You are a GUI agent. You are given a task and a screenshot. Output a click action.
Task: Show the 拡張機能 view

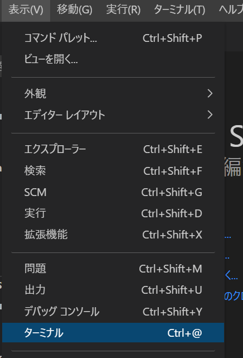click(x=113, y=235)
